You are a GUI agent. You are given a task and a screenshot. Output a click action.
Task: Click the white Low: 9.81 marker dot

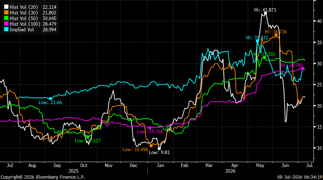pyautogui.click(x=159, y=148)
